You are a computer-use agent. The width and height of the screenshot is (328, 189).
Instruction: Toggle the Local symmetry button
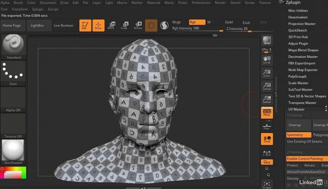tap(267, 139)
